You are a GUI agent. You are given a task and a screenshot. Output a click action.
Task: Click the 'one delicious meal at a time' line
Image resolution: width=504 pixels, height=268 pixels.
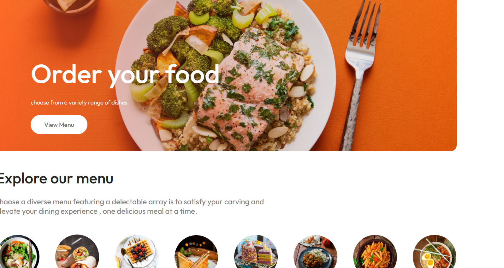150,211
